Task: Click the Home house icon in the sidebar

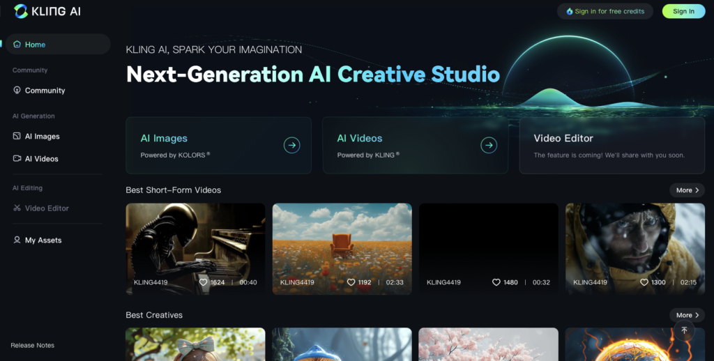Action: [x=17, y=44]
